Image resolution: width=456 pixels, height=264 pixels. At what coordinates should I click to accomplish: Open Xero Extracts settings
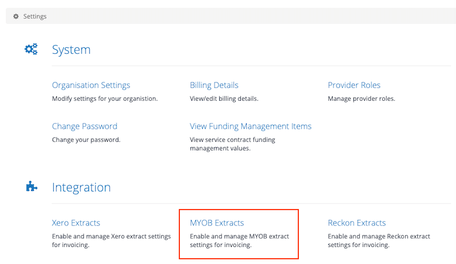(76, 223)
